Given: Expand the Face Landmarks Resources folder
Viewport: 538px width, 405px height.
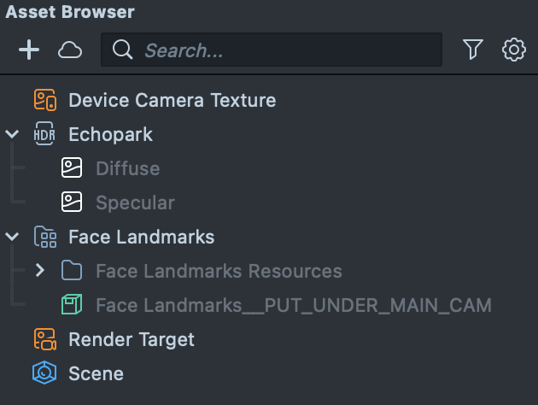Looking at the screenshot, I should click(x=39, y=271).
